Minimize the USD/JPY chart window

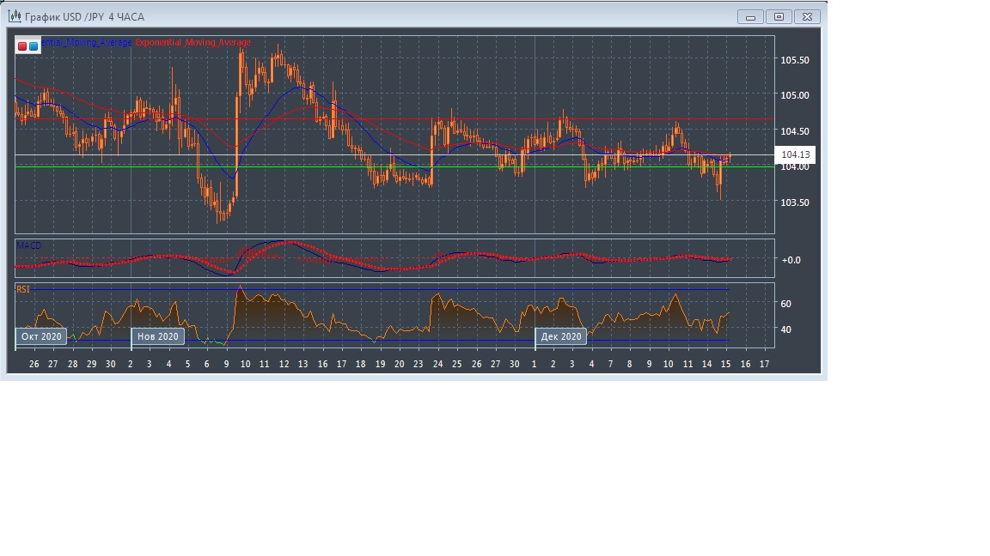[750, 16]
